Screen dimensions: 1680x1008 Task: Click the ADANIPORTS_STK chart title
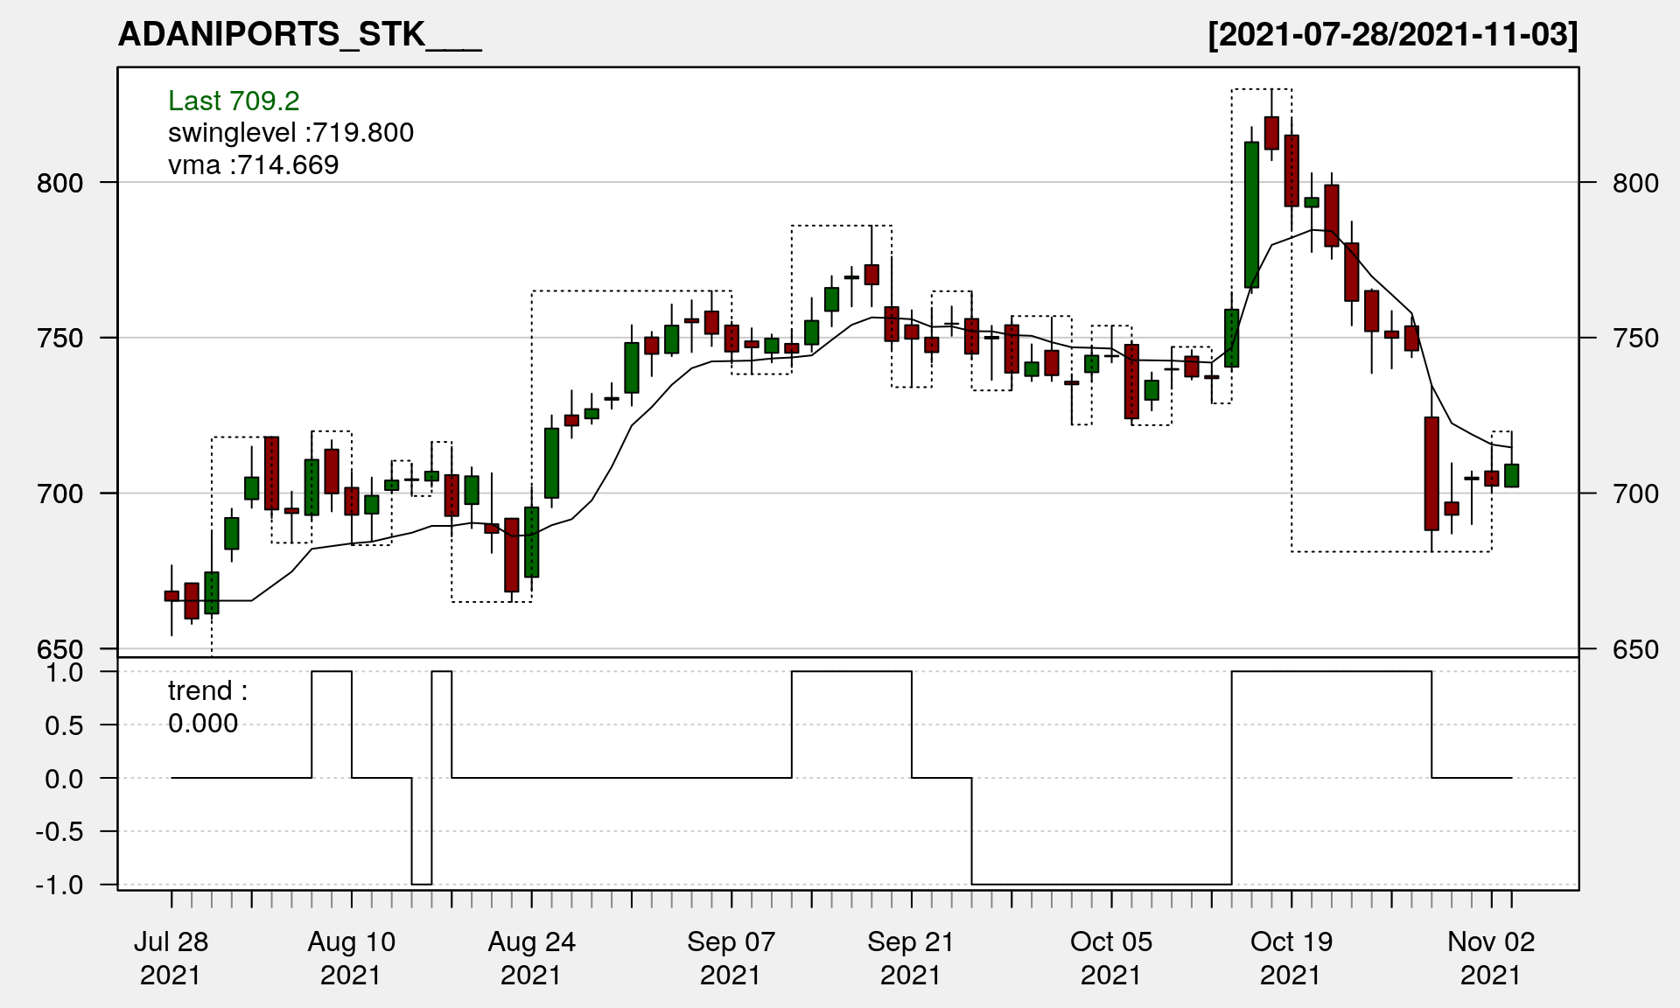[x=299, y=35]
